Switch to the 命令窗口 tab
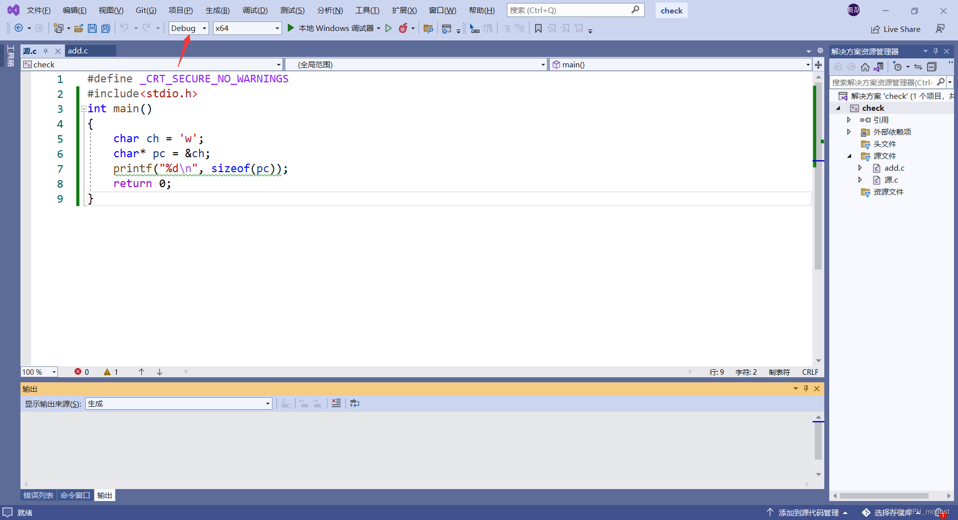Image resolution: width=958 pixels, height=520 pixels. point(75,495)
